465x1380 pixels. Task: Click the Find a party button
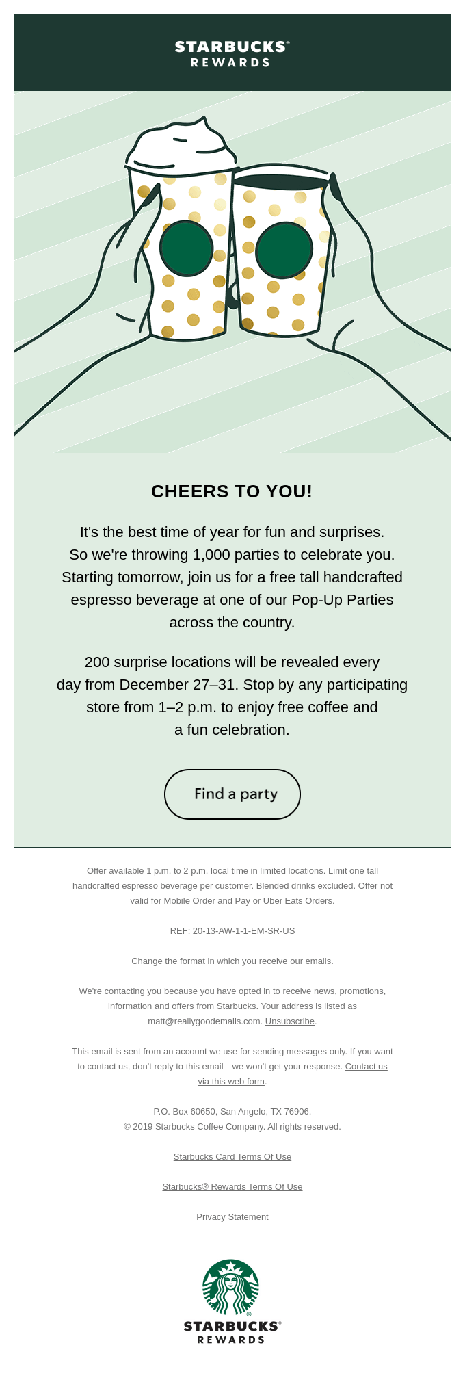pos(232,794)
